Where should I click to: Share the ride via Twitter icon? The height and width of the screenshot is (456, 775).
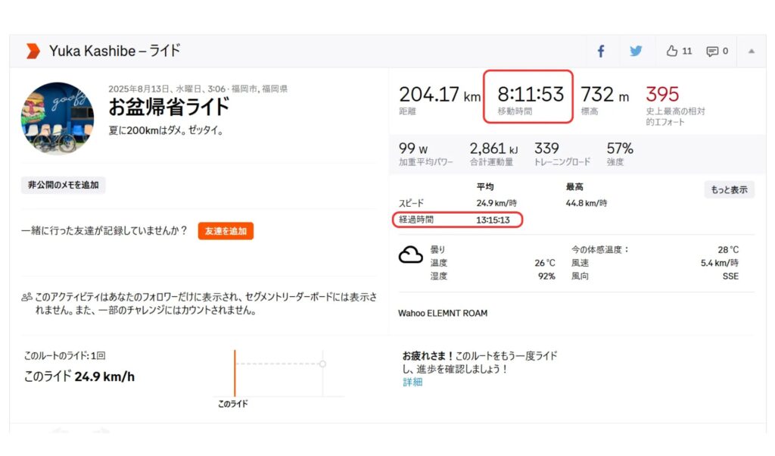click(x=636, y=52)
